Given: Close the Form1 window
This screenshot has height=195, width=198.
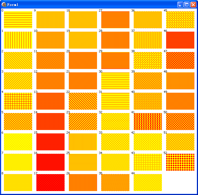Looking at the screenshot, I should pos(193,5).
